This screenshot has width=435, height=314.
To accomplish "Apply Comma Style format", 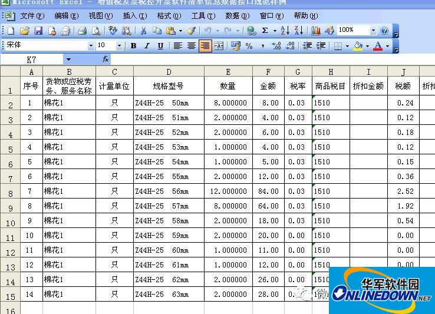I will (x=262, y=46).
